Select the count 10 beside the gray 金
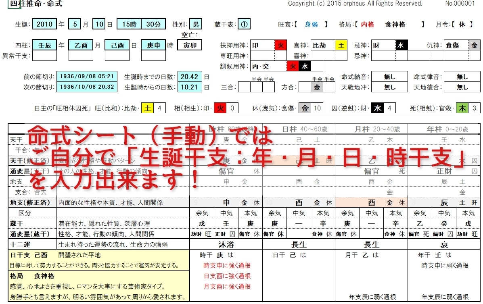Image resolution: width=483 pixels, height=304 pixels. [x=317, y=108]
